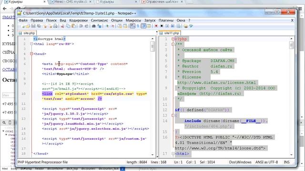
Task: Switch to the site.php tab
Action: [27, 33]
